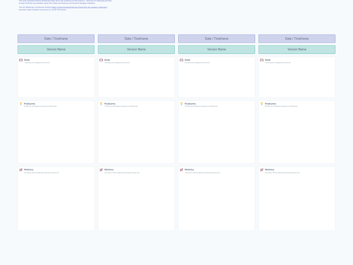Click the Metrics chart icon in first column
The width and height of the screenshot is (353, 265).
(21, 170)
